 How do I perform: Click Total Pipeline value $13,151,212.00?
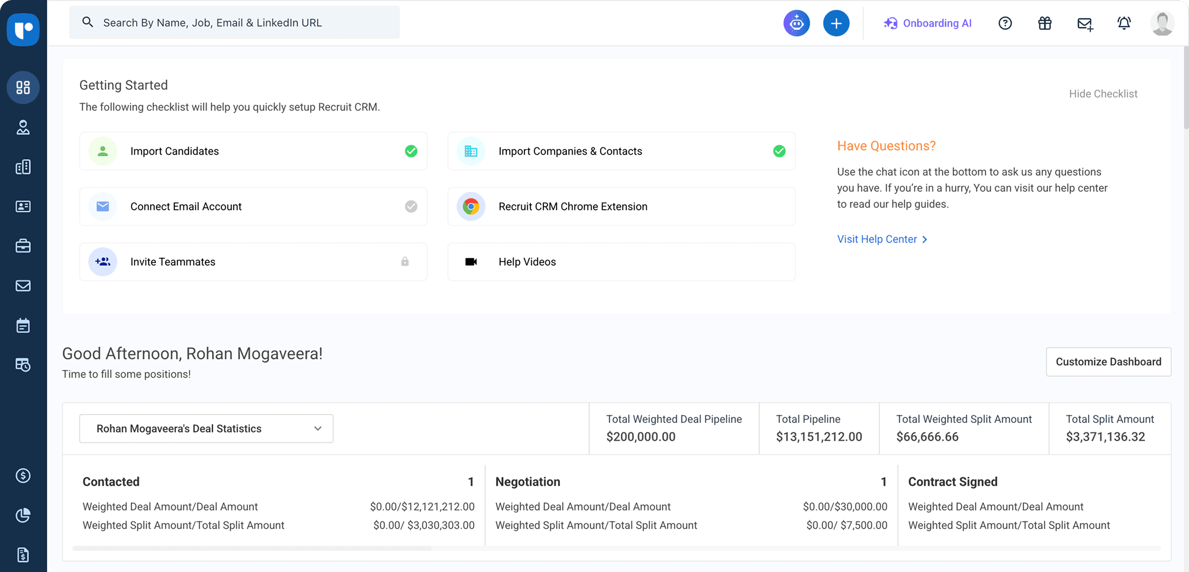coord(818,437)
